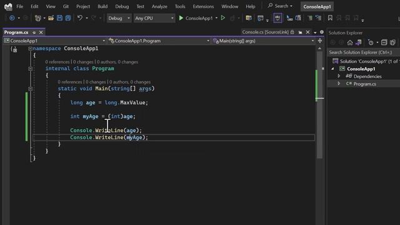Close the Program.cs tab
This screenshot has width=400, height=225.
pyautogui.click(x=41, y=32)
